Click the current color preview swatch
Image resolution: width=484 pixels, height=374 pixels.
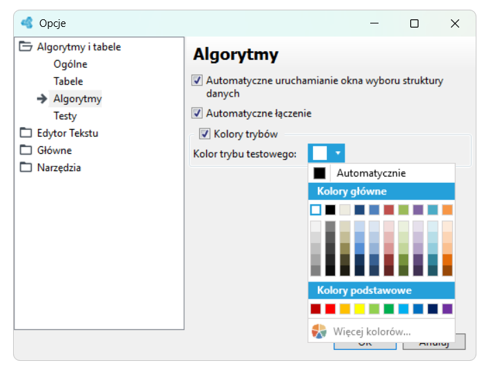[x=320, y=153]
